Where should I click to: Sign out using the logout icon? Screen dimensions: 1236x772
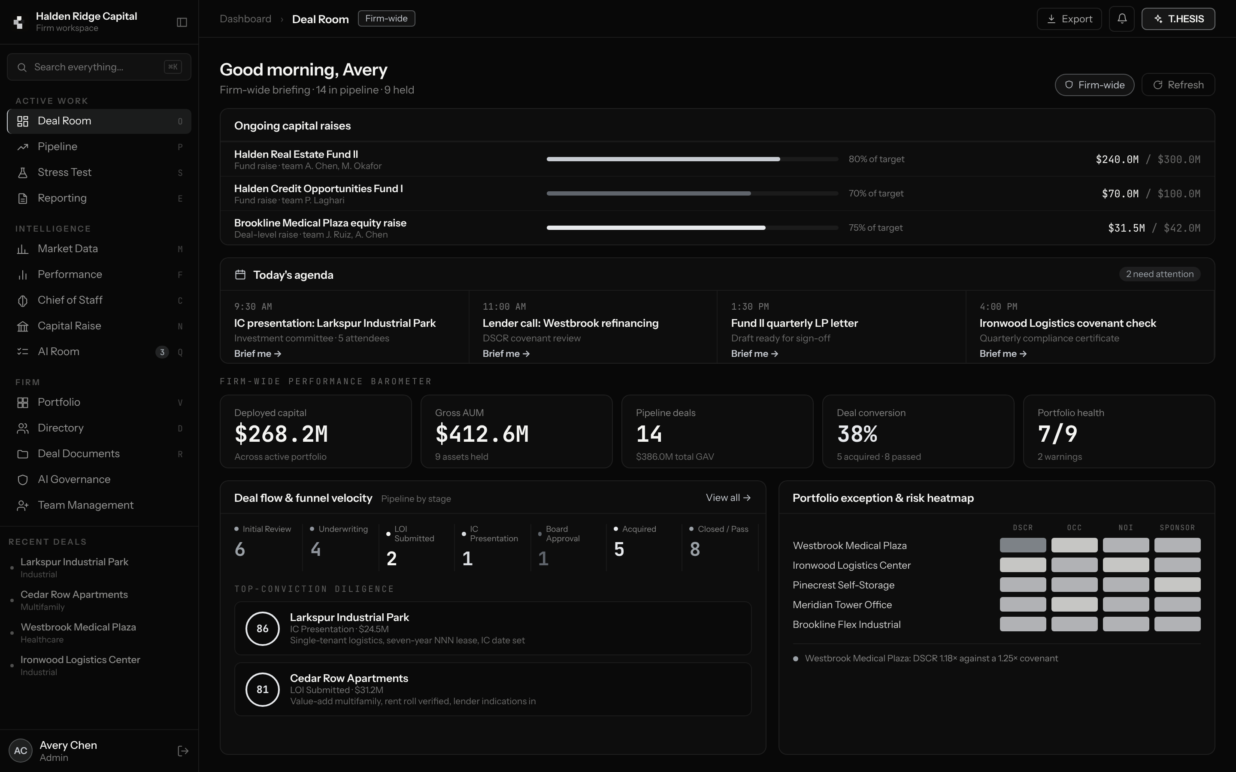pyautogui.click(x=183, y=751)
